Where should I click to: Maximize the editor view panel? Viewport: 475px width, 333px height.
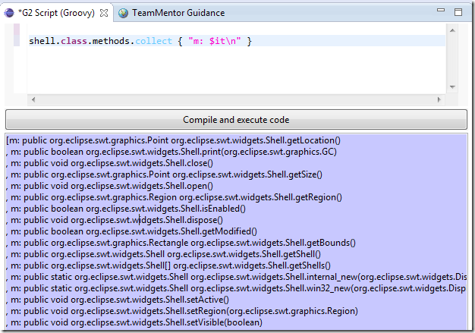pyautogui.click(x=458, y=12)
